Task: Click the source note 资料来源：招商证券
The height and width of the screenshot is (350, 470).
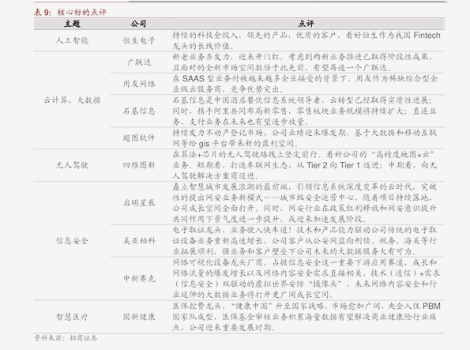Action: 66,338
